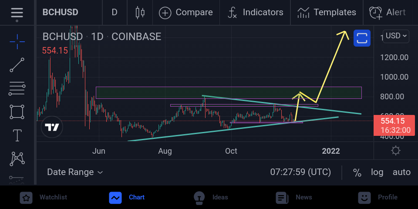The height and width of the screenshot is (209, 418).
Task: Toggle the log scale option
Action: 377,172
